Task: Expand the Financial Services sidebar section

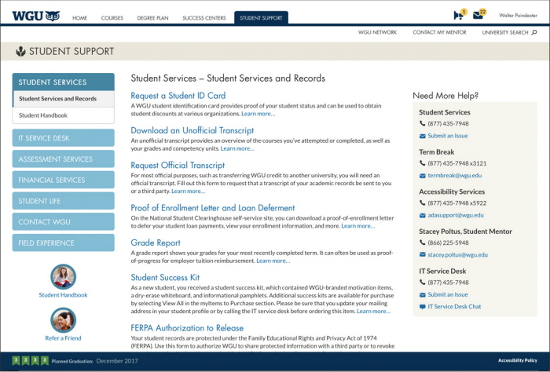Action: [63, 180]
